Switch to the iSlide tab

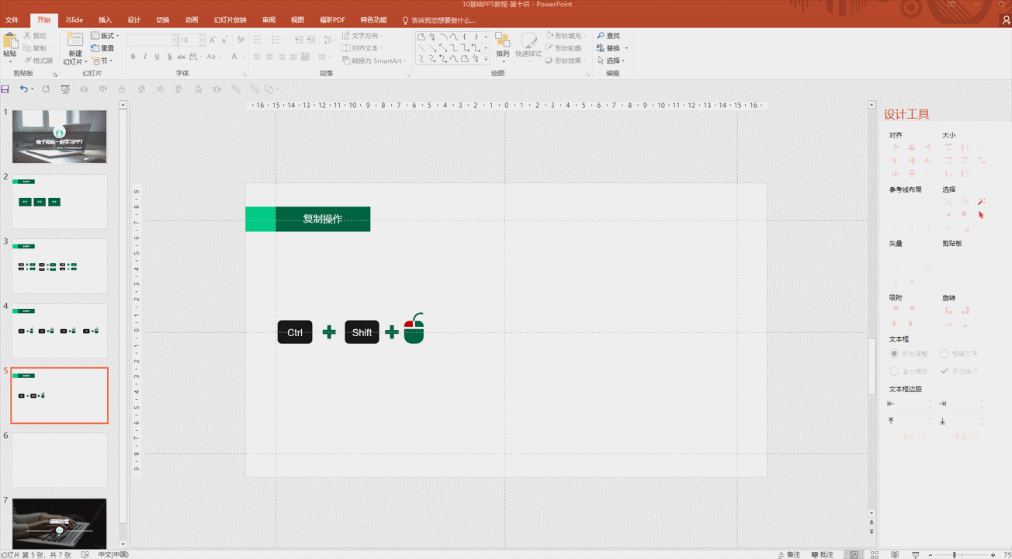point(75,20)
